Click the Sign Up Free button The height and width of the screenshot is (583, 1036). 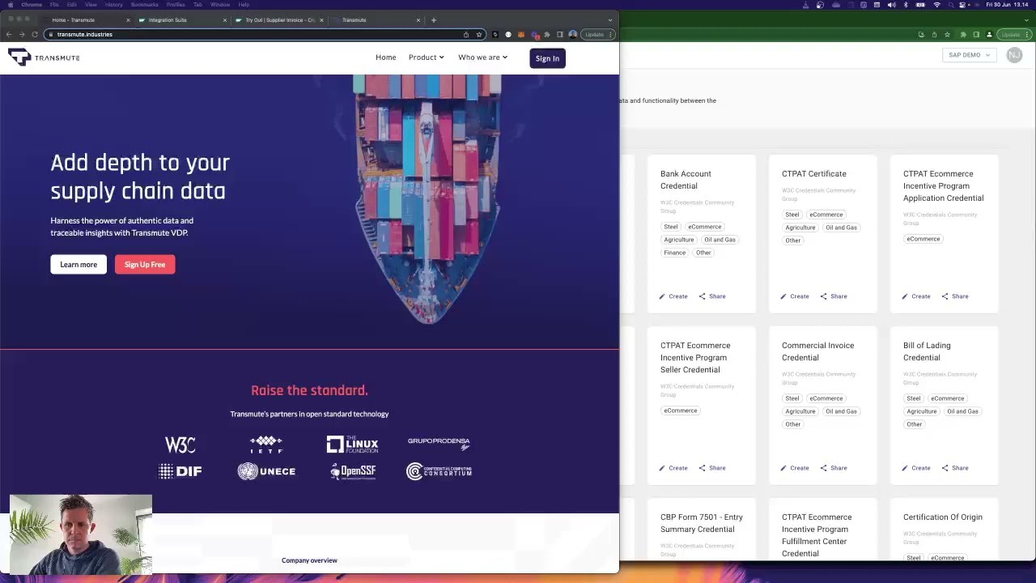[x=145, y=265]
